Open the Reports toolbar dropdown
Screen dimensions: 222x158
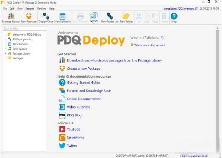click(94, 18)
